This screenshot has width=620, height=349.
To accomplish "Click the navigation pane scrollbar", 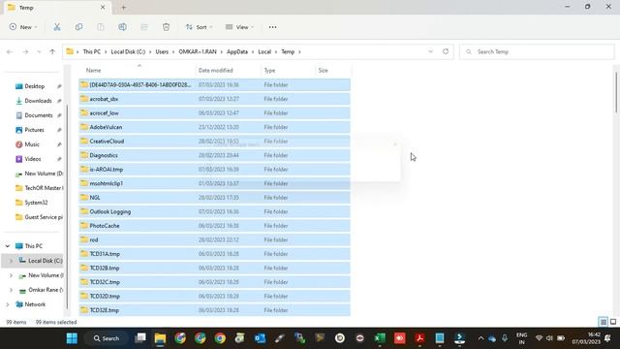I will click(67, 206).
